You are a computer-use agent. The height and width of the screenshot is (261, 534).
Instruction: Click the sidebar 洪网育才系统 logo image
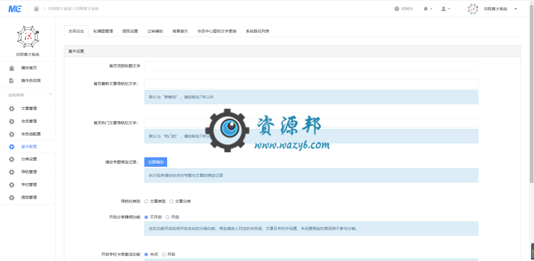pos(28,37)
